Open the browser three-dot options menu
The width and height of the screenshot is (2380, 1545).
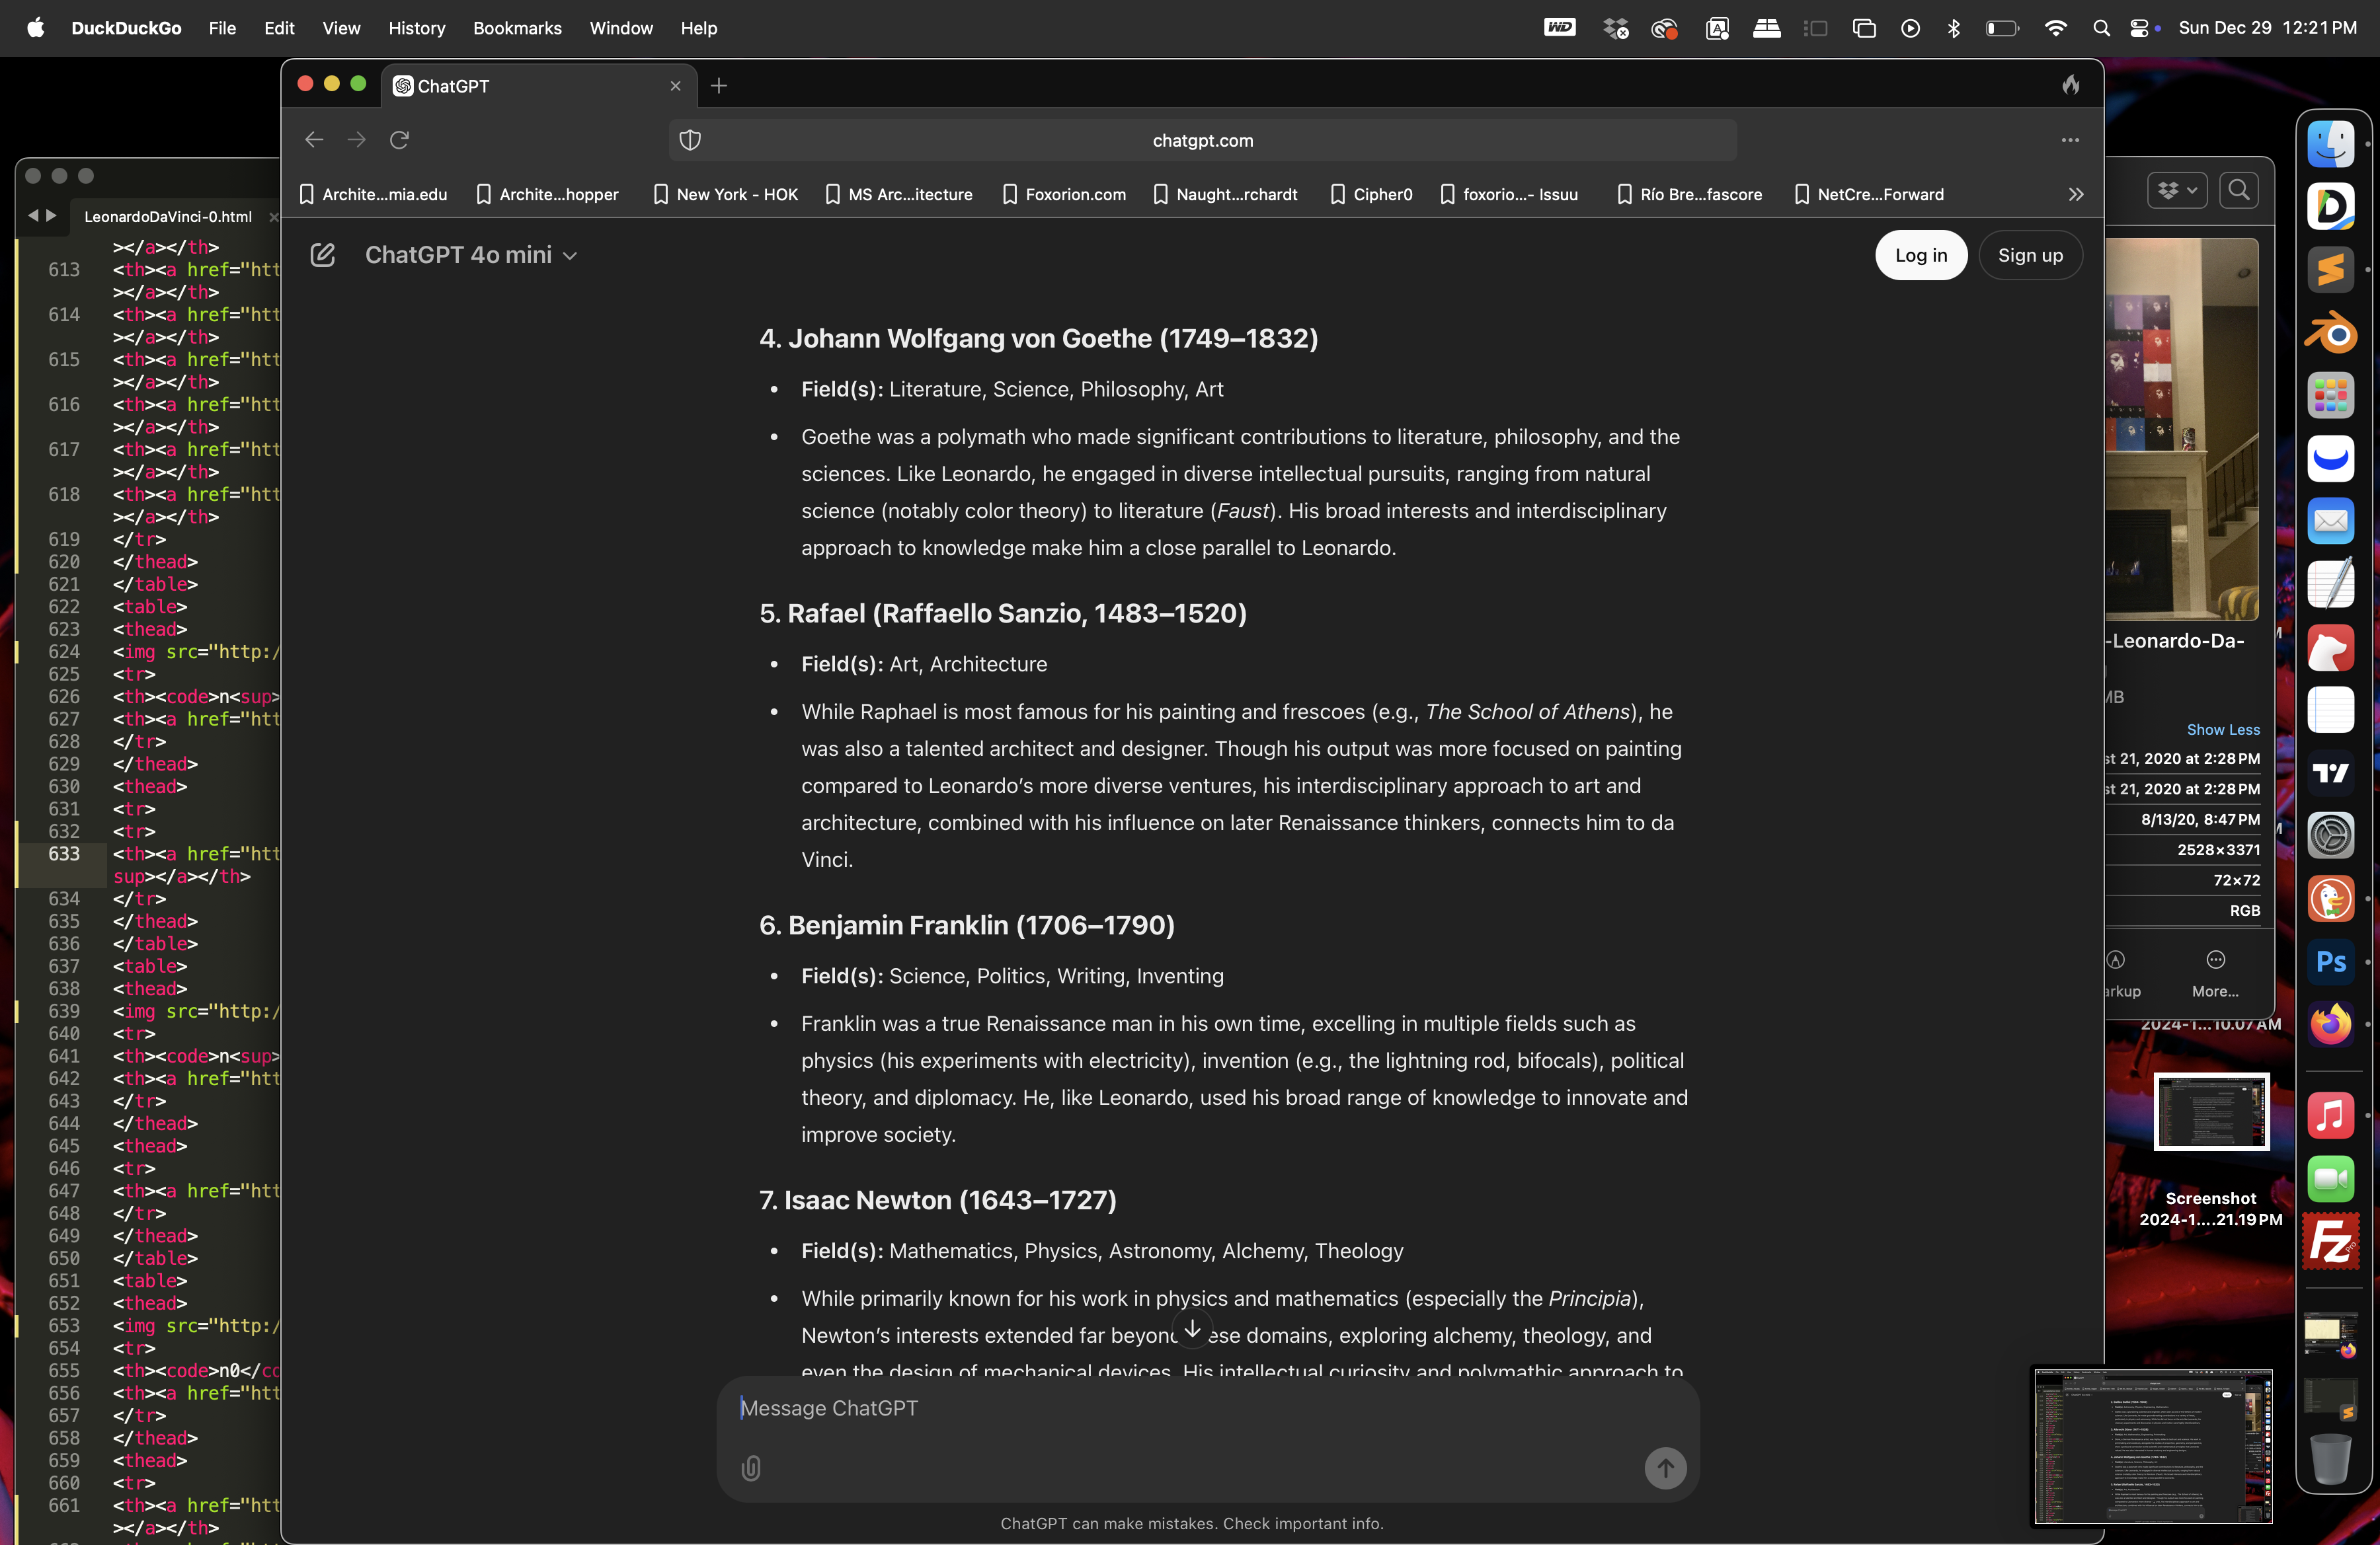point(2070,140)
